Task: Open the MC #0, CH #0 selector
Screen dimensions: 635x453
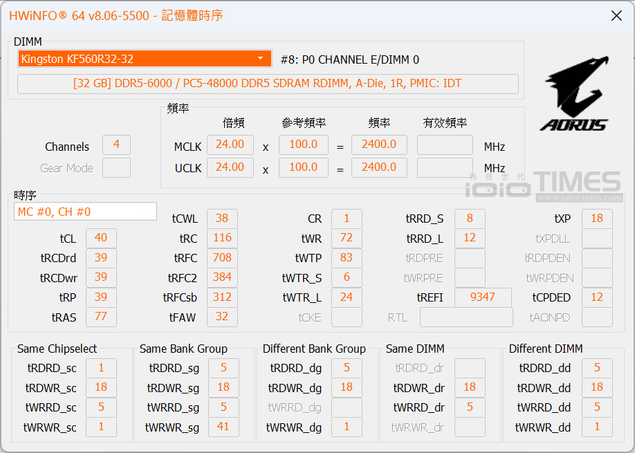Action: [85, 212]
